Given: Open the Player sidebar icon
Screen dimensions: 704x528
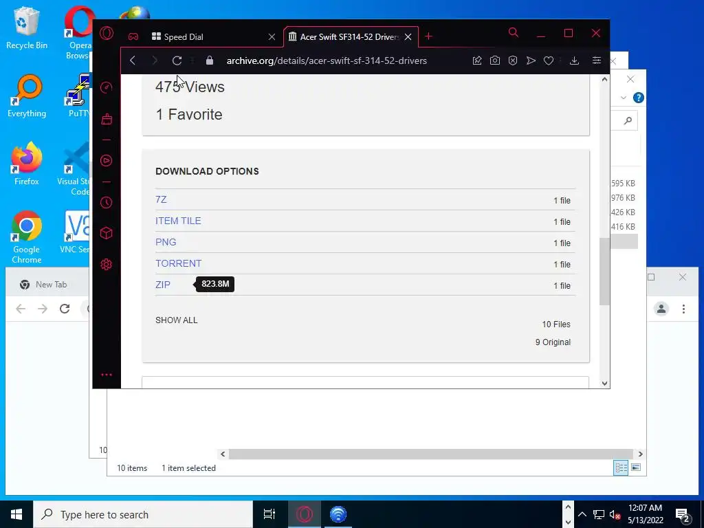Looking at the screenshot, I should 107,161.
